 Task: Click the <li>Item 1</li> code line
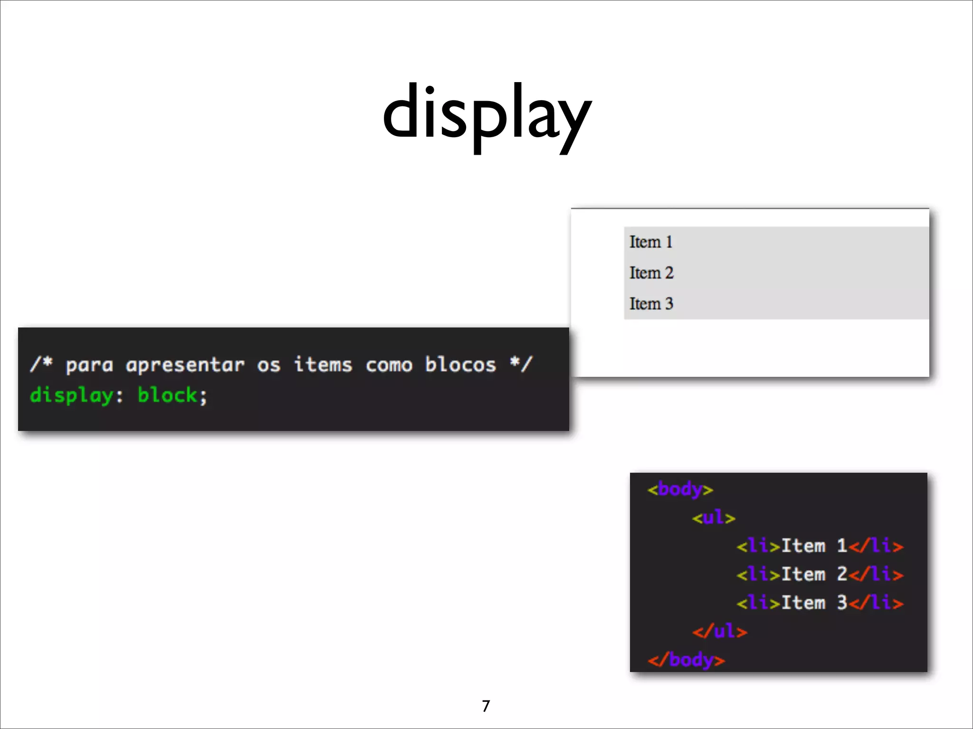click(820, 546)
